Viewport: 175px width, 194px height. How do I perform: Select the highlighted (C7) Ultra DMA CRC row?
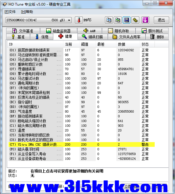pos(82,144)
